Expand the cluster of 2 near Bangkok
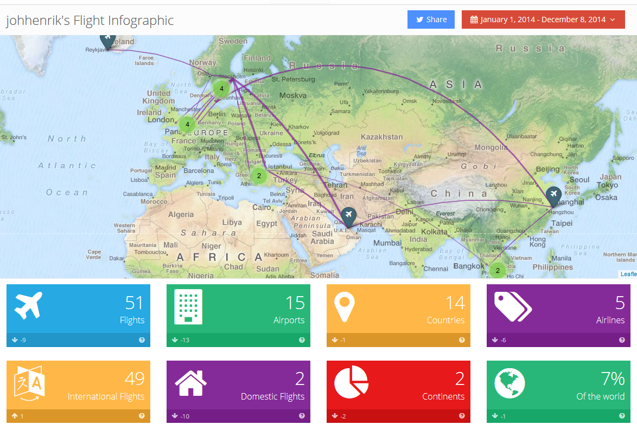637x431 pixels. pyautogui.click(x=497, y=270)
